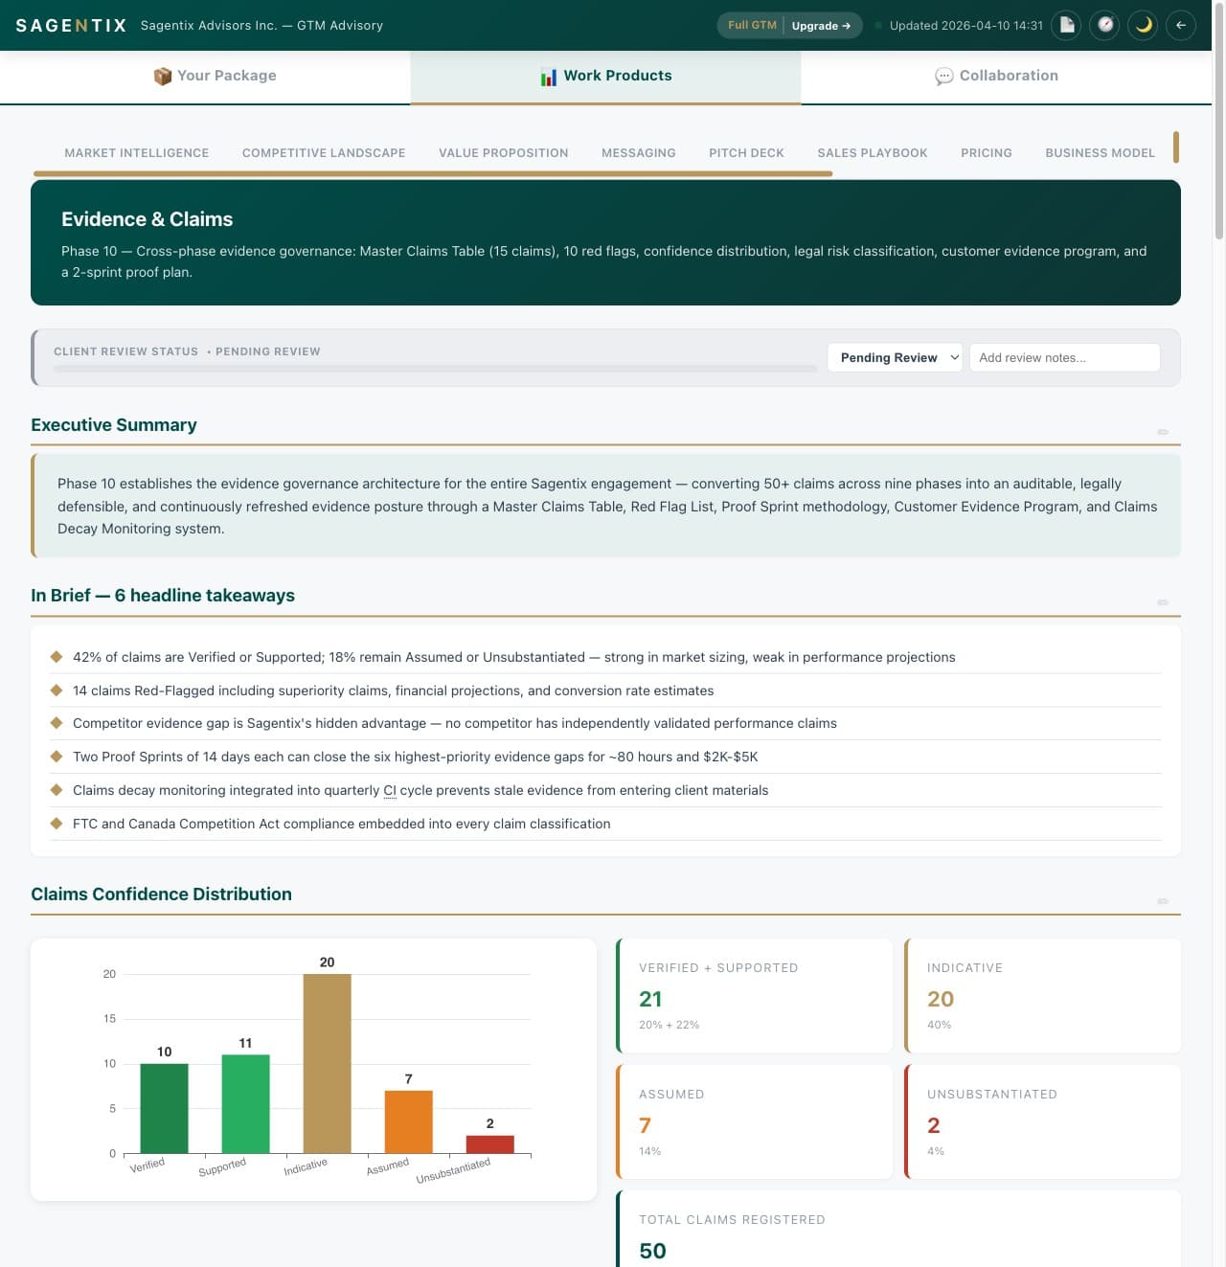Click the document page icon in header
Viewport: 1226px width, 1267px height.
tap(1066, 25)
